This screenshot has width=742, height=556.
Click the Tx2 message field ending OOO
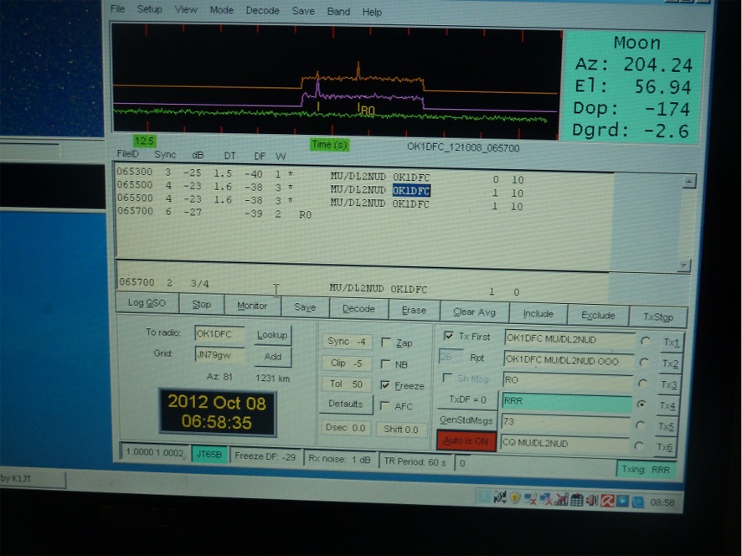point(569,361)
